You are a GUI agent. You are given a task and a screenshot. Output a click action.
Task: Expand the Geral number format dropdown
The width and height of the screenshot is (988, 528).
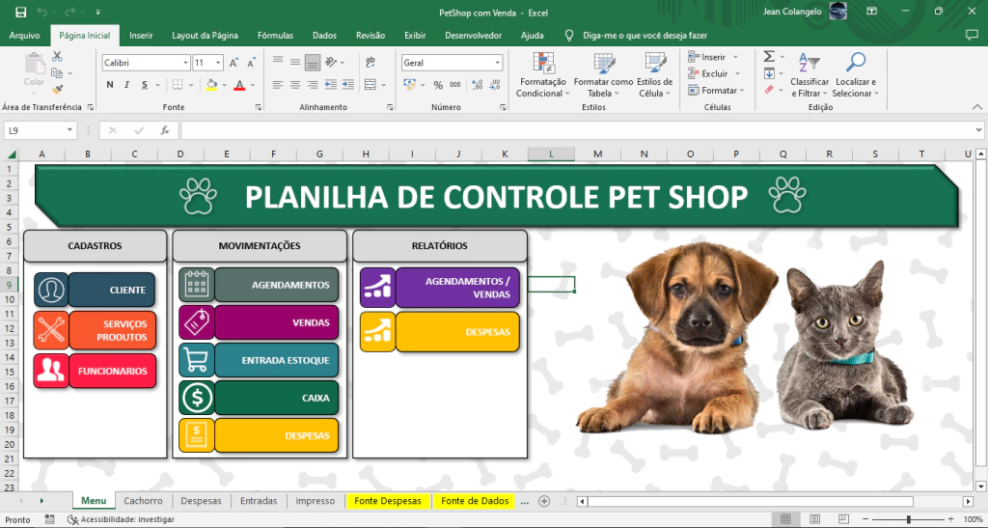498,63
